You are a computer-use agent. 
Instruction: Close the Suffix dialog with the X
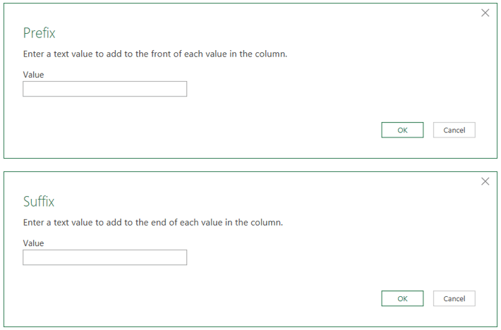coord(485,181)
